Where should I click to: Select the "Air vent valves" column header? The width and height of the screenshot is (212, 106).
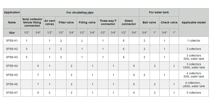coord(49,22)
